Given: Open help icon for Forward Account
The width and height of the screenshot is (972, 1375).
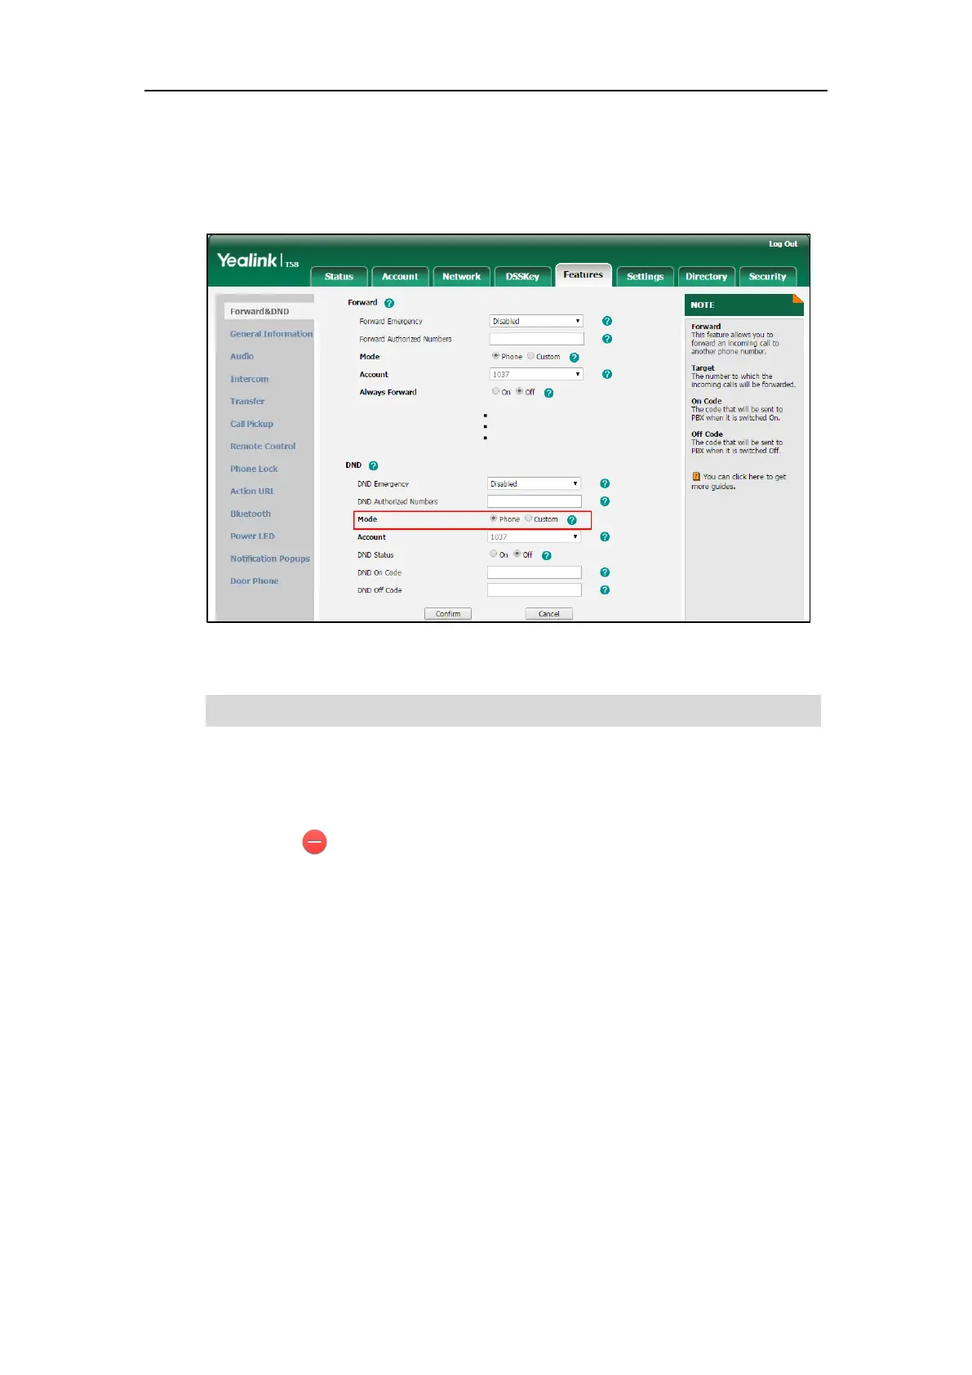Looking at the screenshot, I should 607,375.
